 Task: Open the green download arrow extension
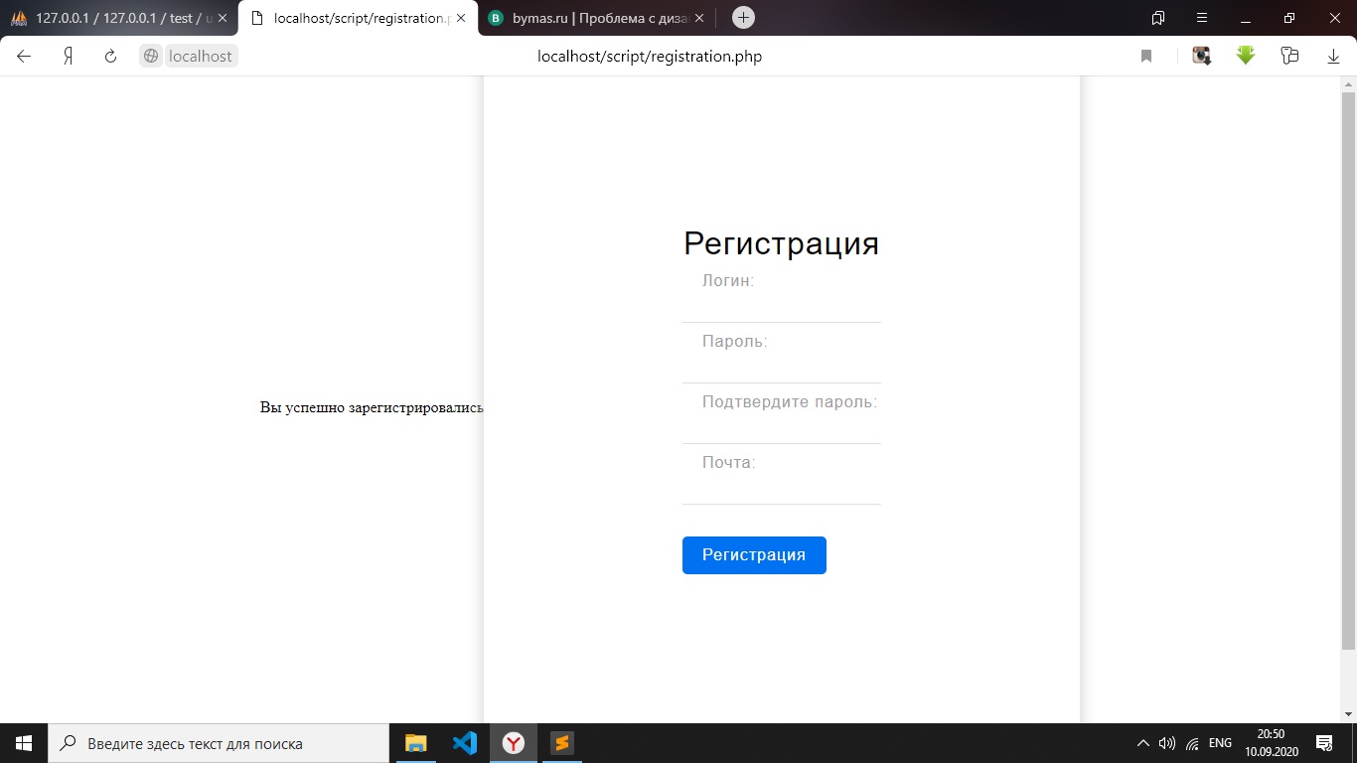click(x=1246, y=56)
